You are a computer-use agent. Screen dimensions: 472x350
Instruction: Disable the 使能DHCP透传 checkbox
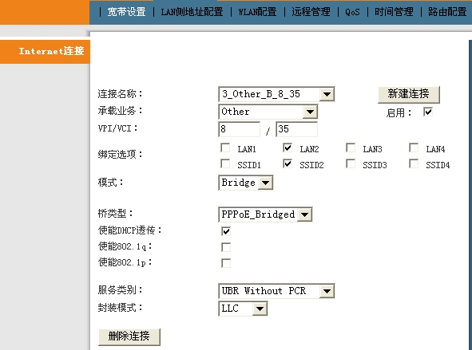(x=226, y=231)
